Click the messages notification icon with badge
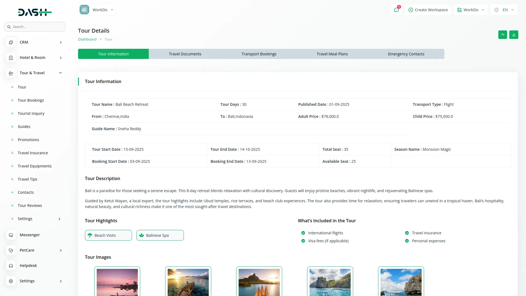This screenshot has height=296, width=526. 396,10
